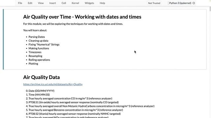Open the Cell menu
The height and width of the screenshot is (118, 211).
point(64,3)
